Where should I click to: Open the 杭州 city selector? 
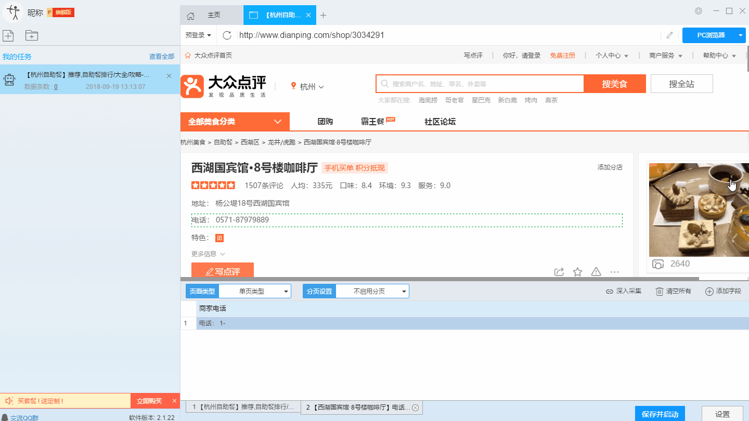click(x=308, y=87)
